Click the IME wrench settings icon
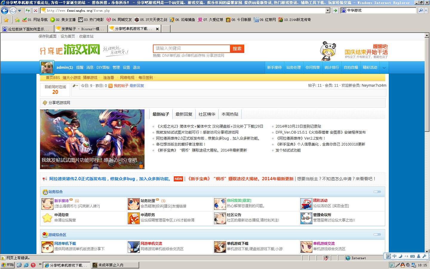 [x=424, y=256]
